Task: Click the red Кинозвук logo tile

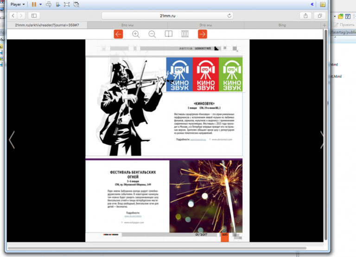Action: point(206,74)
